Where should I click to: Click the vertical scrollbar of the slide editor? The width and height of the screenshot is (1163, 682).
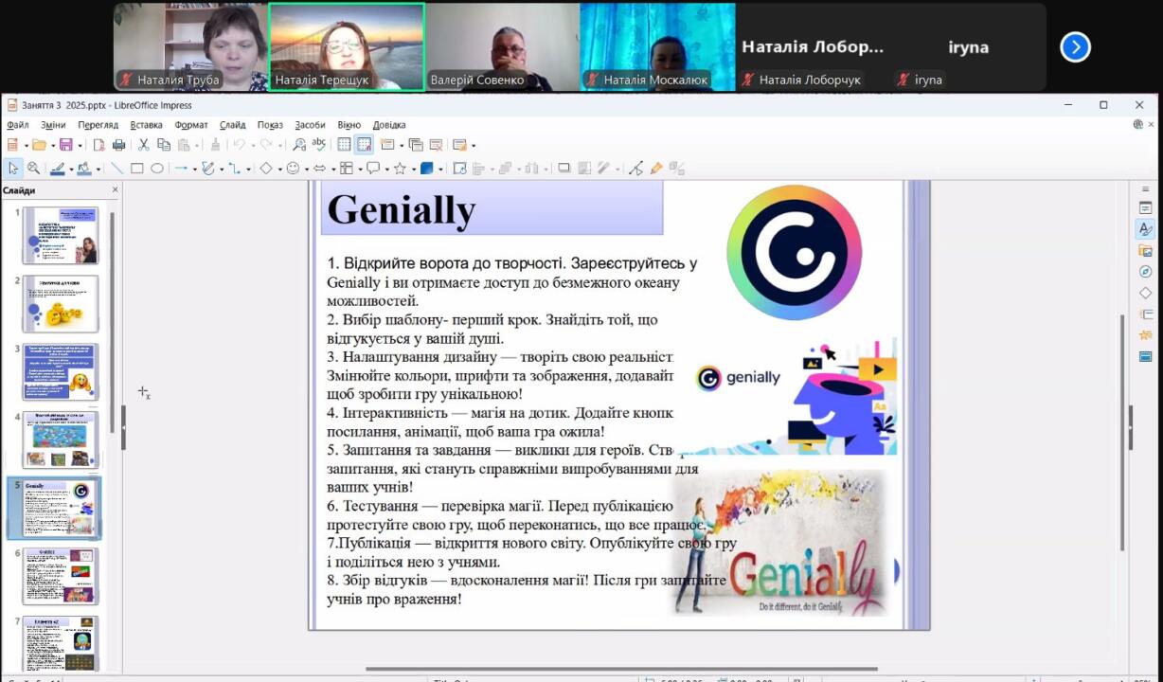[x=1123, y=431]
